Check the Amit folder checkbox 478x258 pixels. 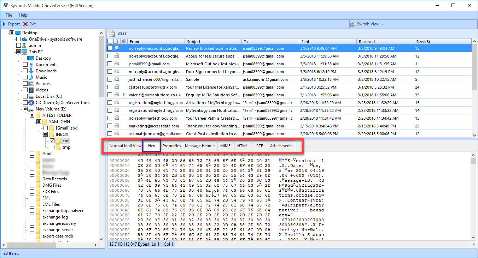tap(32, 154)
